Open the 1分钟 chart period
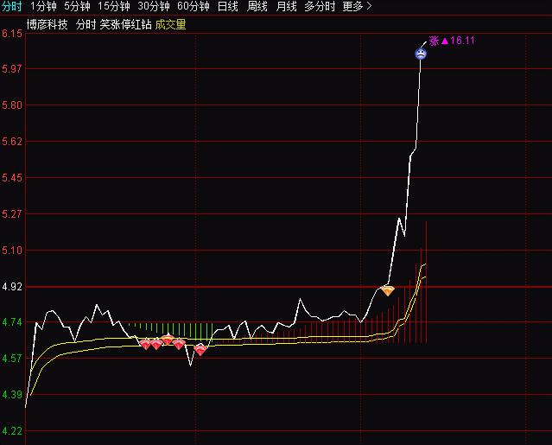 point(44,6)
